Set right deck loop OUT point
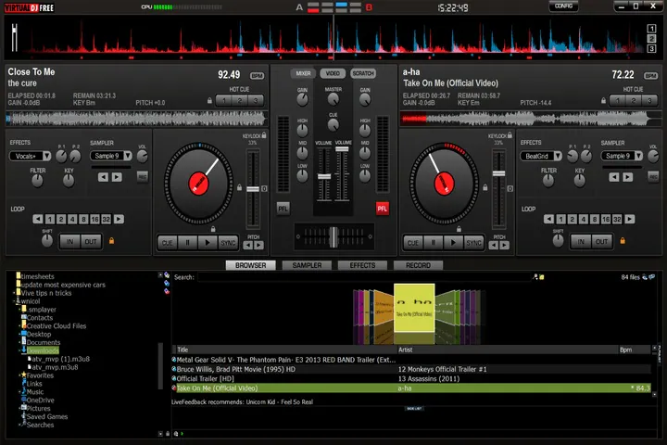The height and width of the screenshot is (445, 667). (x=601, y=242)
